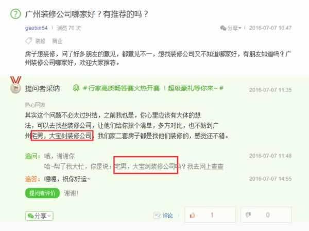Click the 提问者评价 green button

point(42,193)
